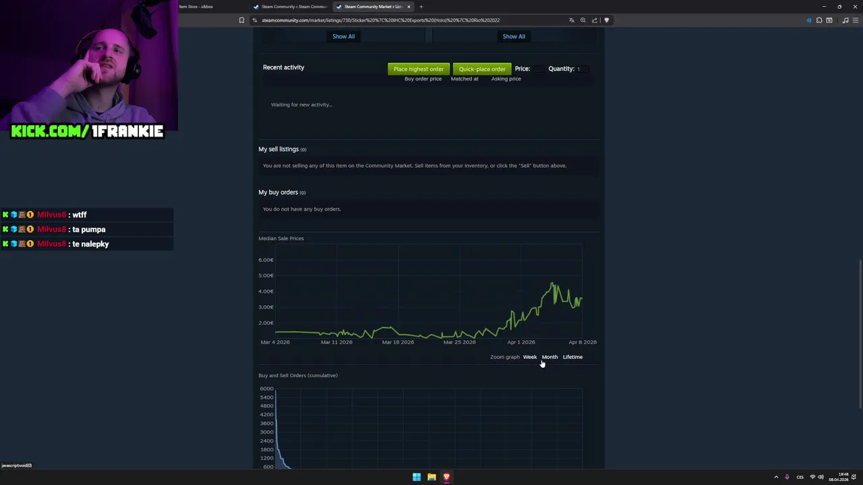Click the bookmark icon beside the address bar

click(x=241, y=20)
